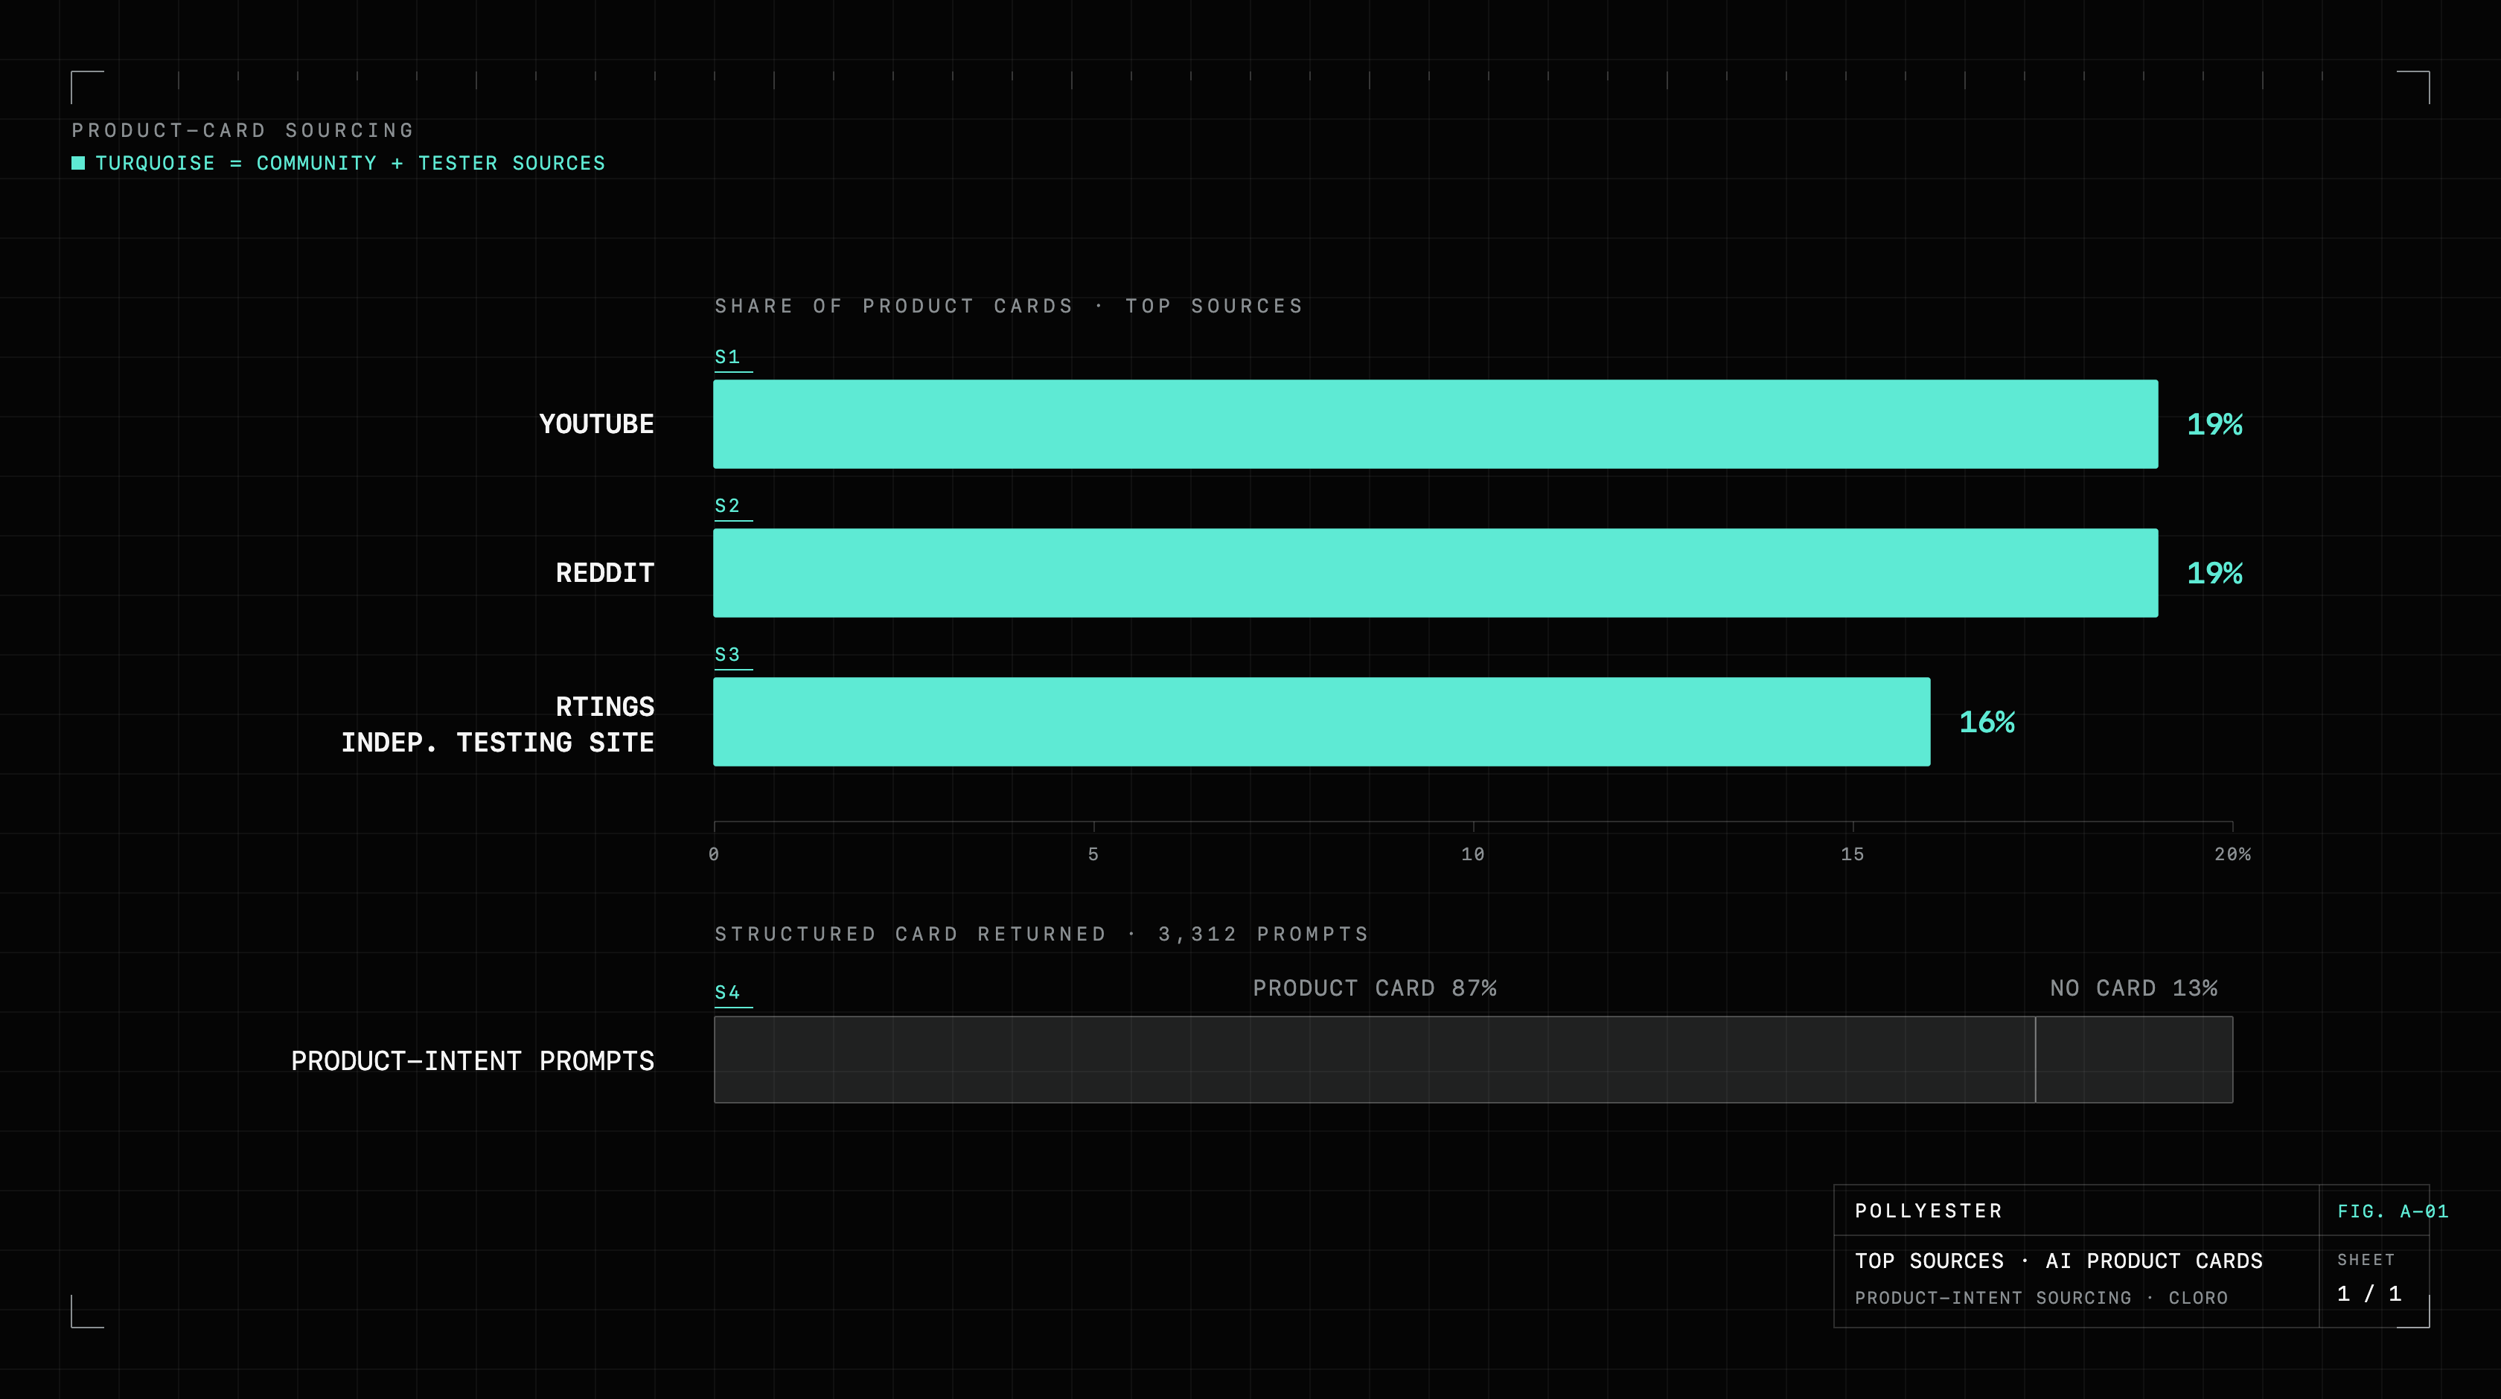This screenshot has width=2501, height=1399.
Task: Click the 10 axis tick label
Action: (x=1473, y=854)
